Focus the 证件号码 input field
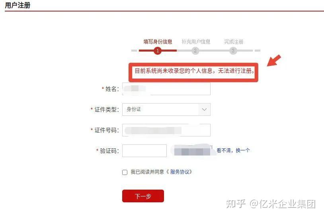Viewport: 324px width, 217px height. (166, 130)
